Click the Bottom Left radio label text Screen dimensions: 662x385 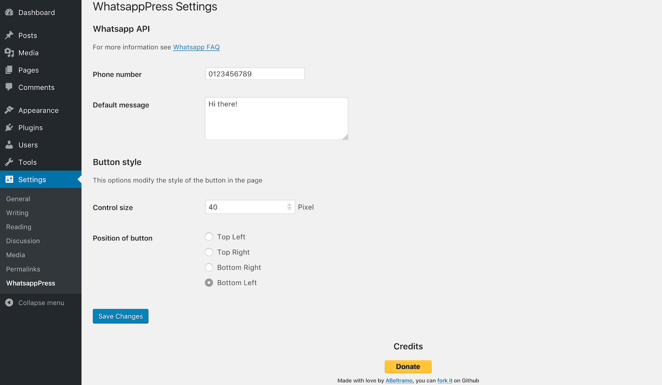(237, 283)
